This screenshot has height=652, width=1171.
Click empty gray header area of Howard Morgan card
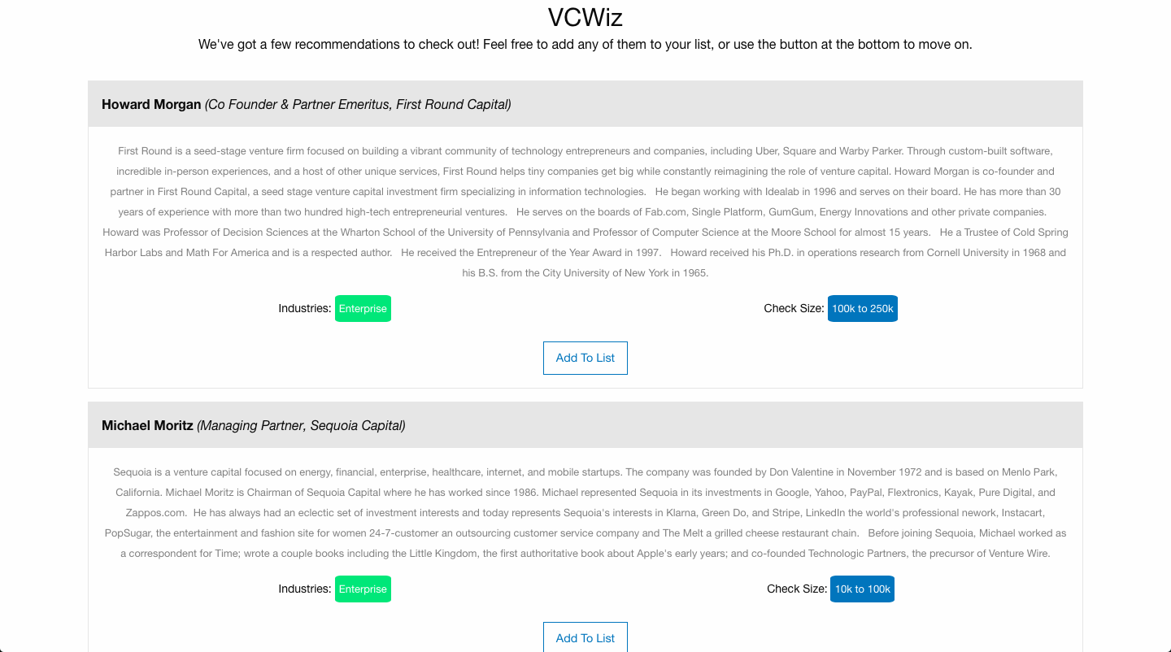click(797, 104)
